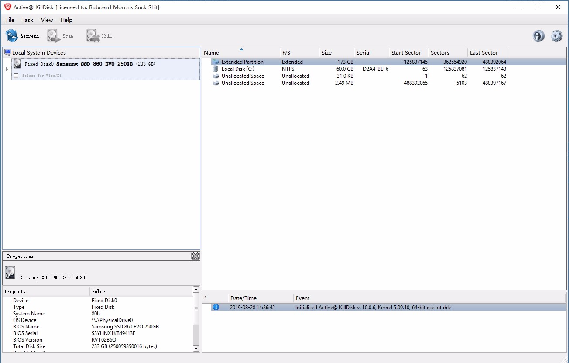Click the System Name 80h value
The width and height of the screenshot is (569, 363).
pyautogui.click(x=96, y=314)
